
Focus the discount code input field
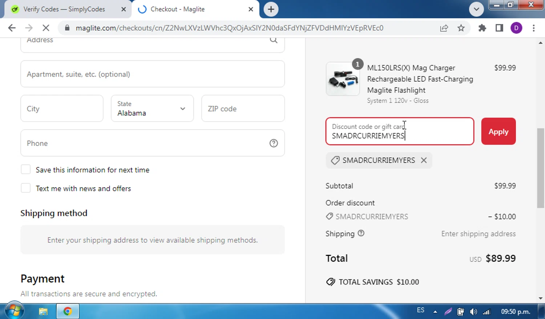pos(400,131)
